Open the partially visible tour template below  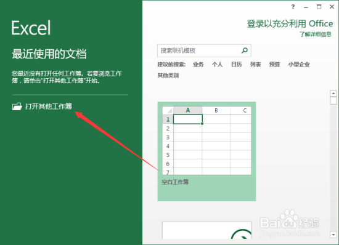tap(206, 230)
